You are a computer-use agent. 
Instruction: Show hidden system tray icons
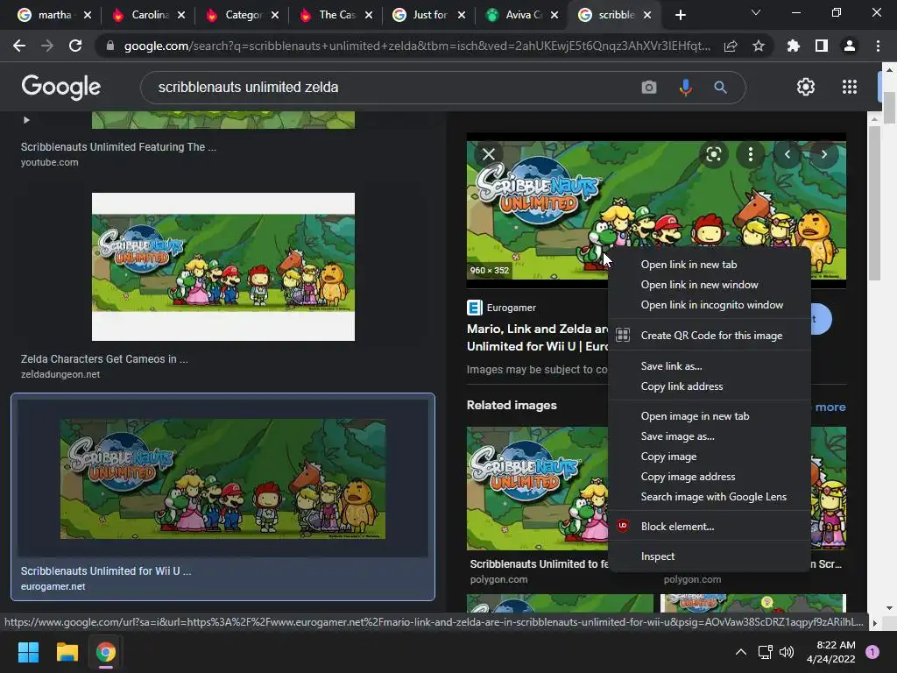tap(741, 652)
